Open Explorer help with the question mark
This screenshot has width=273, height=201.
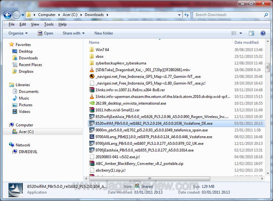(x=263, y=33)
